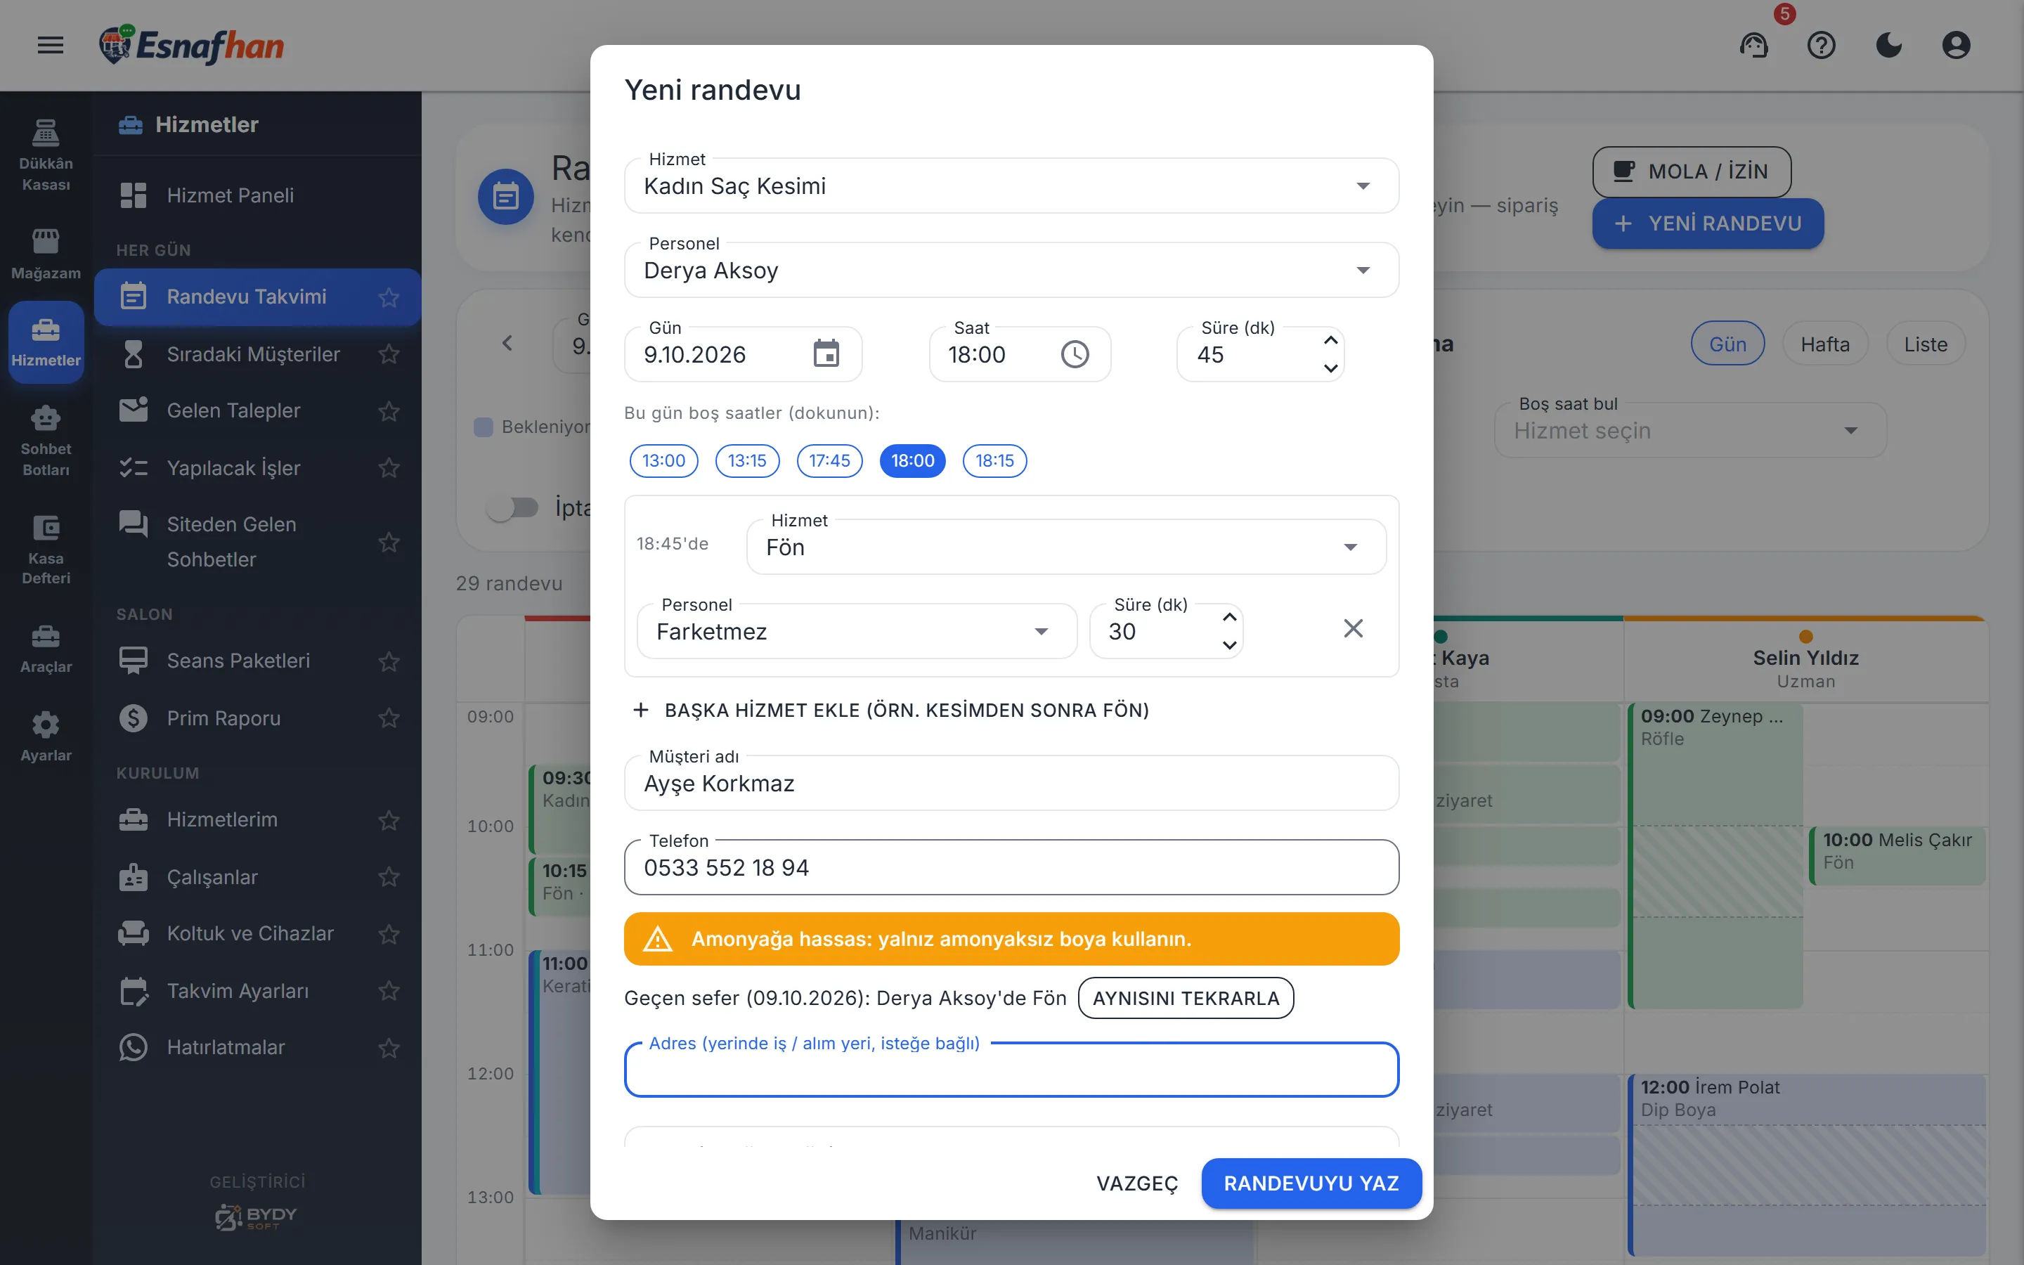Click the help question mark icon
Image resolution: width=2024 pixels, height=1265 pixels.
click(x=1821, y=45)
